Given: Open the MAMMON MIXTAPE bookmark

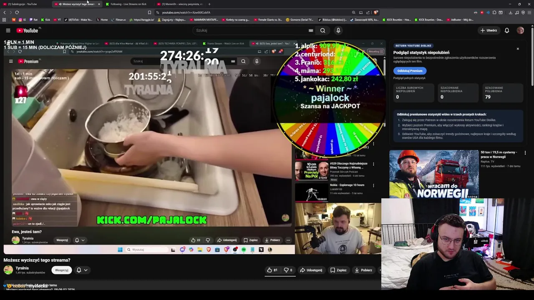Looking at the screenshot, I should 204,20.
